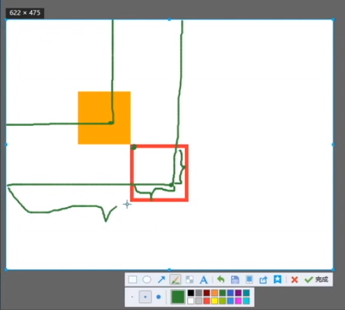The width and height of the screenshot is (345, 310).
Task: Pick the royal blue top-row swatch
Action: pyautogui.click(x=230, y=293)
